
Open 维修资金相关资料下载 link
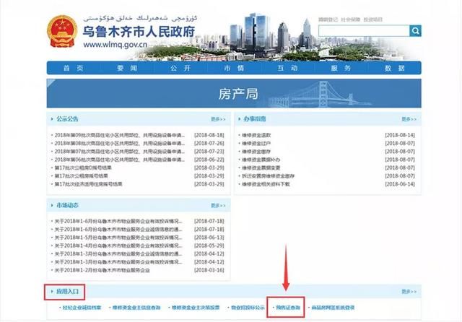pos(266,184)
